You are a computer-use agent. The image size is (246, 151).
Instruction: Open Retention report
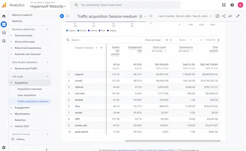coord(20,120)
